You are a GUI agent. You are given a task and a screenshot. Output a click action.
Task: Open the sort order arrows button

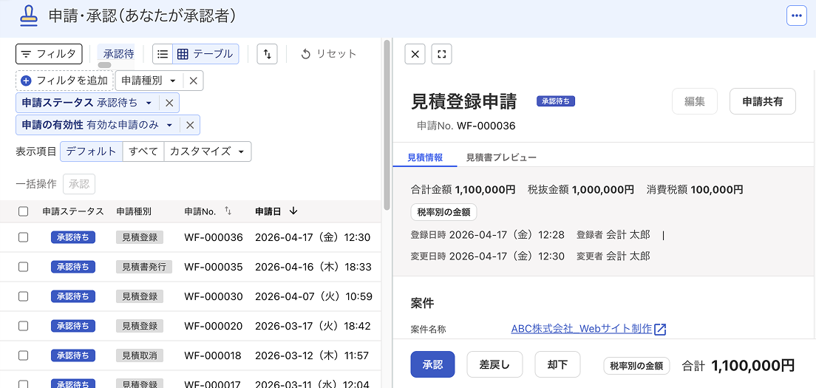[268, 53]
